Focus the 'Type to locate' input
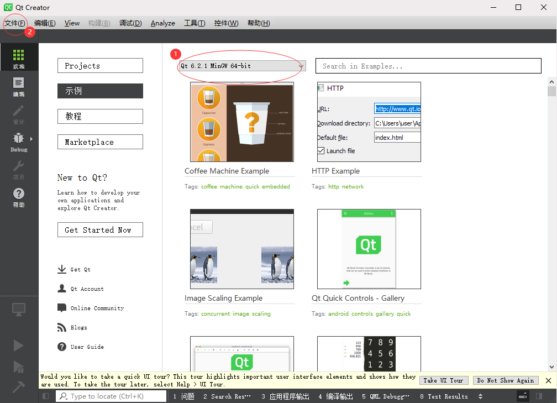 click(x=111, y=396)
